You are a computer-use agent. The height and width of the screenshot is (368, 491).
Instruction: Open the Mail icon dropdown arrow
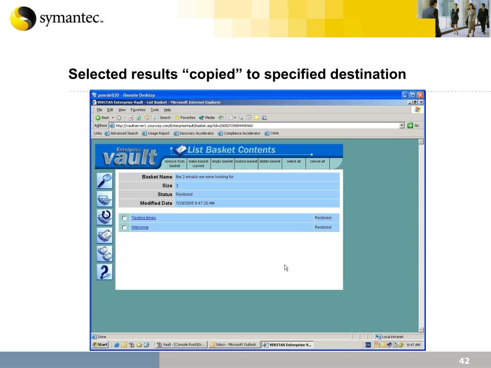(235, 118)
